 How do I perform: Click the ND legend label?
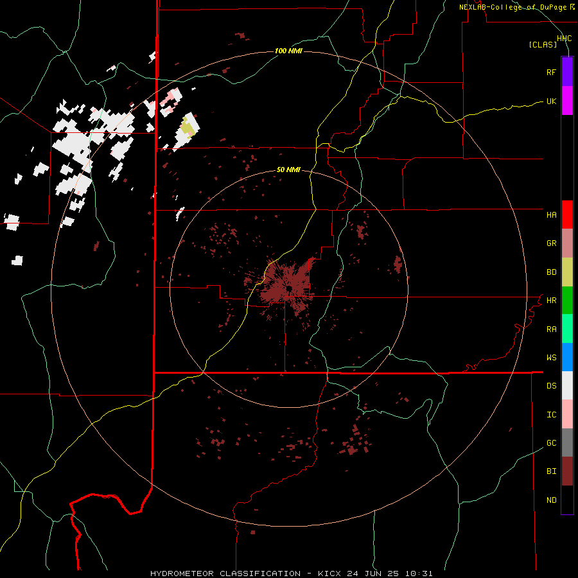pyautogui.click(x=551, y=500)
